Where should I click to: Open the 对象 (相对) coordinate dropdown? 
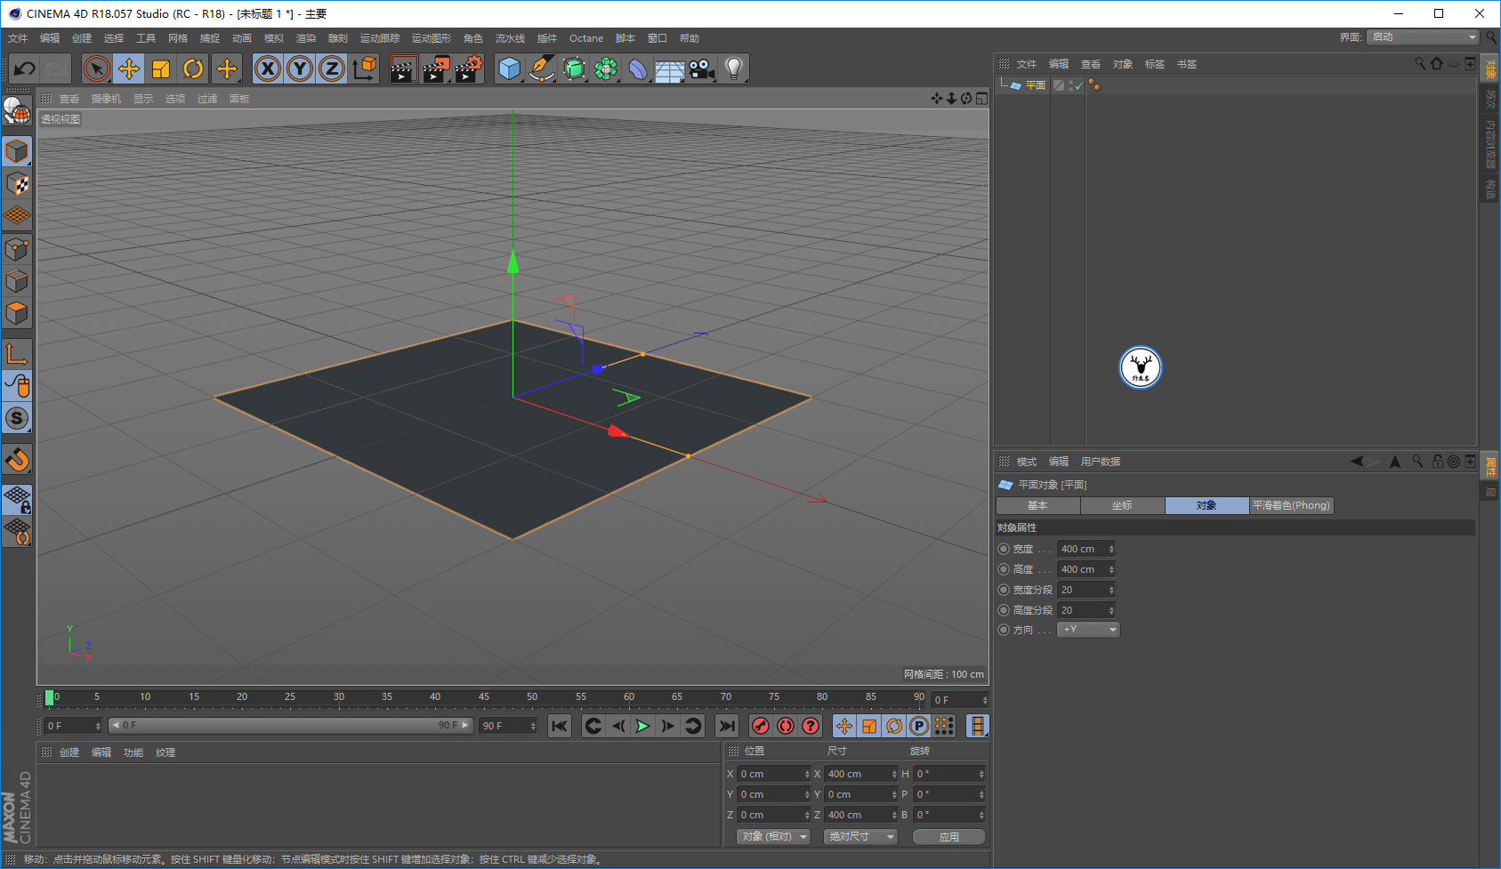pos(774,837)
